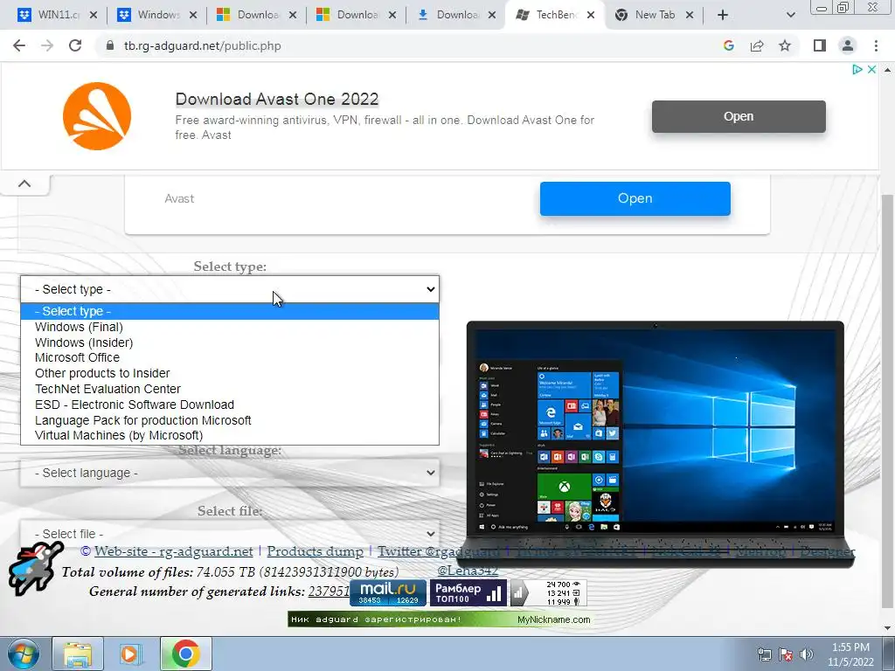Image resolution: width=895 pixels, height=671 pixels.
Task: Click the MyNickname.com banner
Action: point(439,619)
